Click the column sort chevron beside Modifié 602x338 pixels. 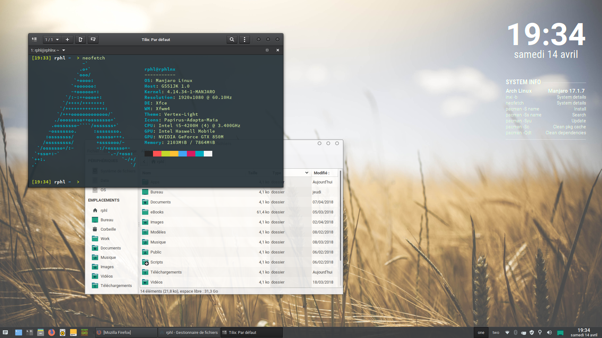[x=307, y=173]
